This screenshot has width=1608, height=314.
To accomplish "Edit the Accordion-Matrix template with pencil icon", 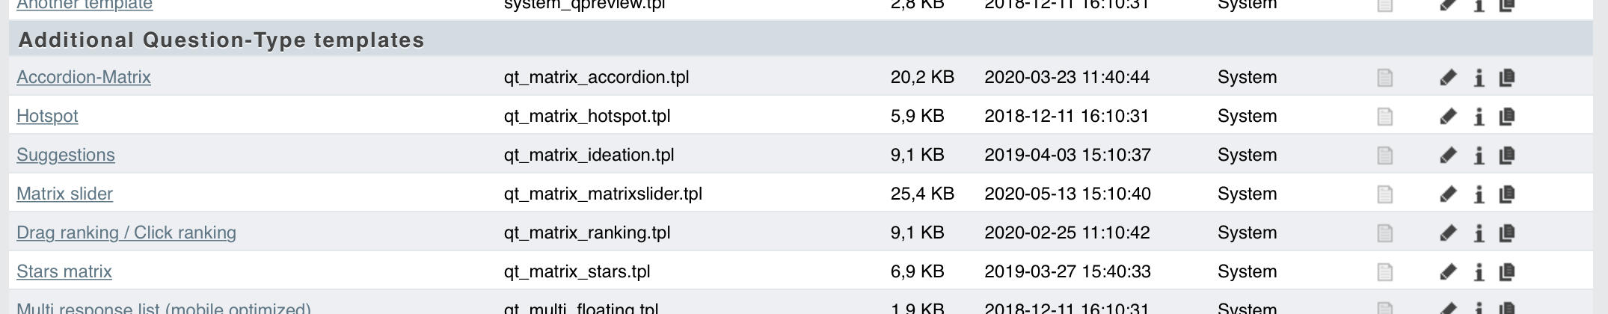I will point(1448,78).
